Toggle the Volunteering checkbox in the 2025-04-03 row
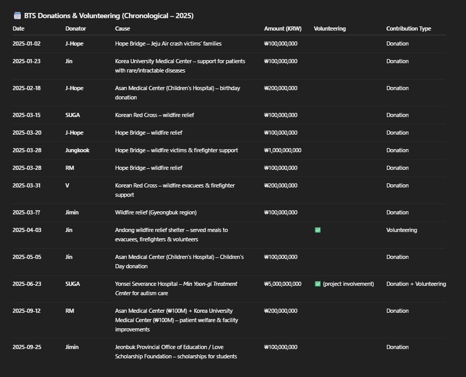The width and height of the screenshot is (466, 377). tap(318, 230)
